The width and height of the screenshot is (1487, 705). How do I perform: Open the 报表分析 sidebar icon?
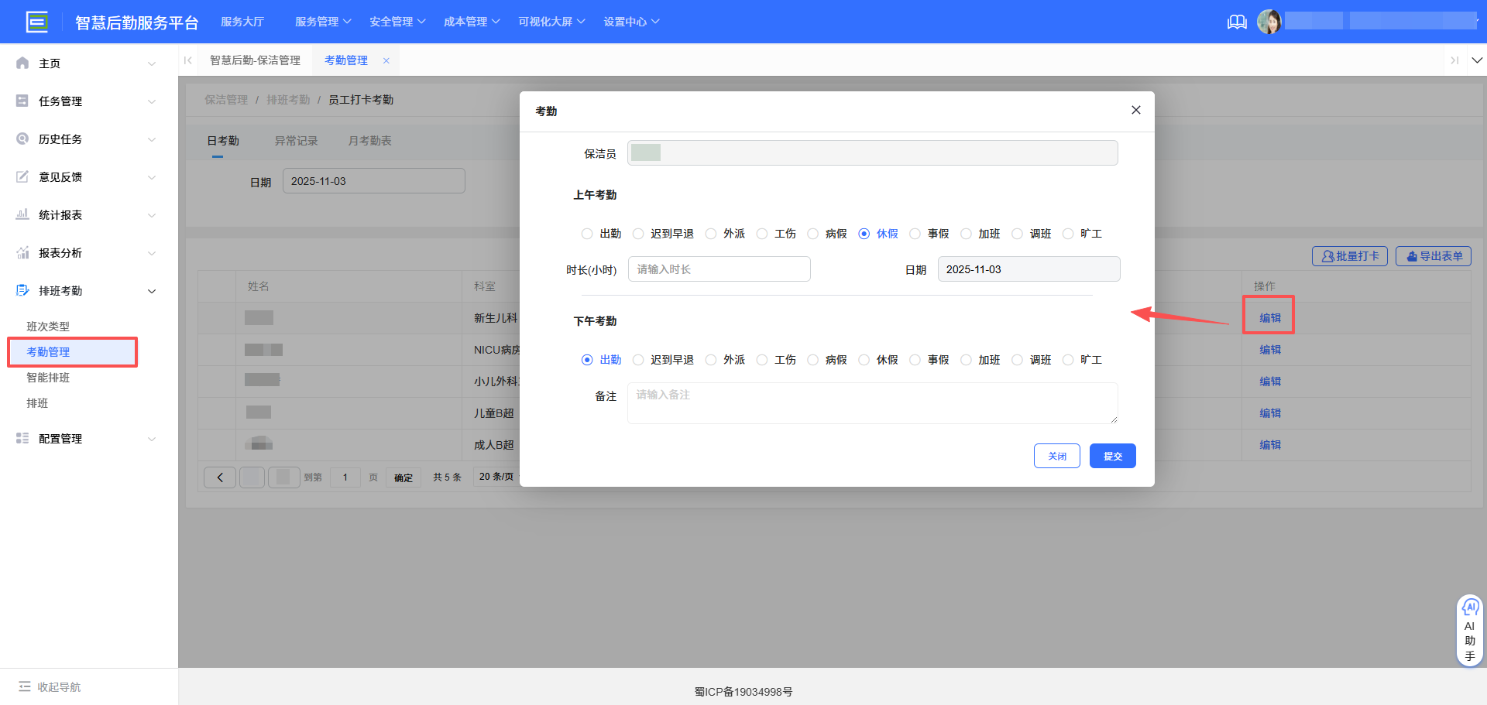coord(22,252)
